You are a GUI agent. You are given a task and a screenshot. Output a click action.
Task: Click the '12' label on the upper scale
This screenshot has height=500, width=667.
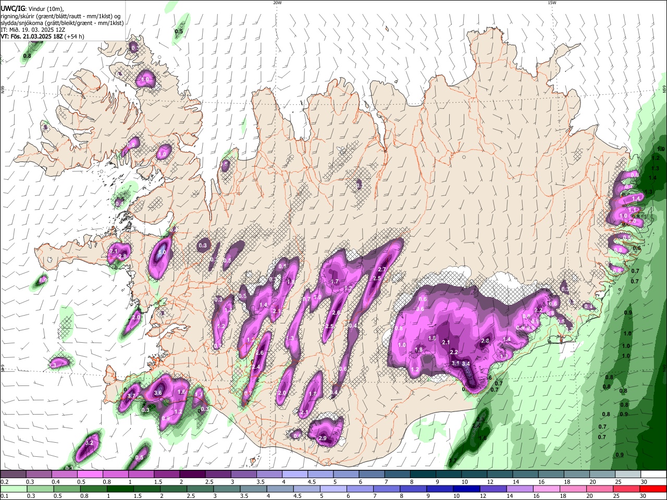(x=491, y=482)
